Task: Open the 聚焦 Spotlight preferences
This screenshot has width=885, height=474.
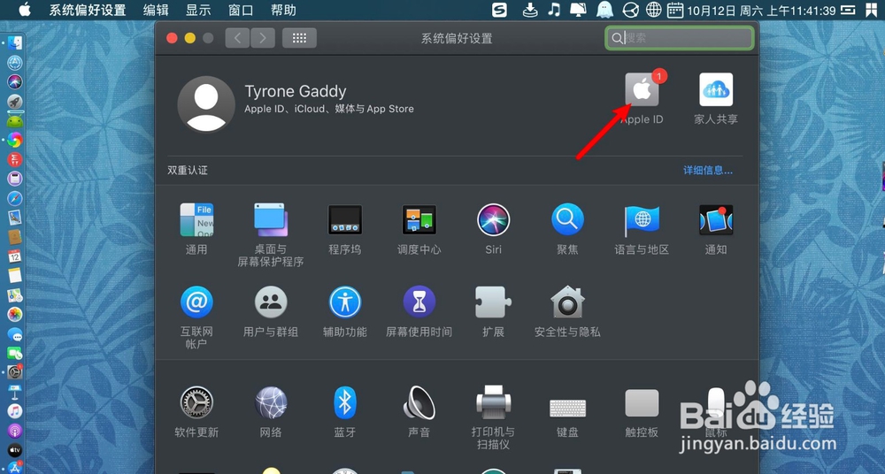Action: pyautogui.click(x=567, y=219)
